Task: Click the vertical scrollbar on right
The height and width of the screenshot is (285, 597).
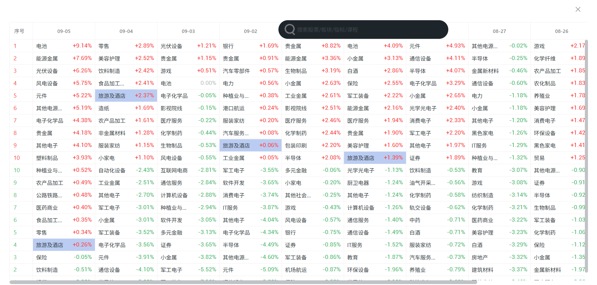Action: (586, 155)
